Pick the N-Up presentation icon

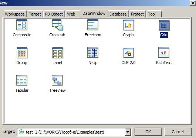[x=92, y=53]
